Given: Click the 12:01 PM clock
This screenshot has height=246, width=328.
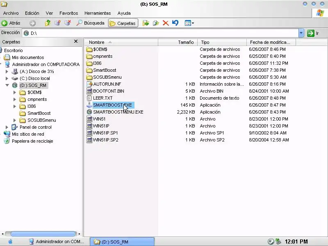Looking at the screenshot, I should (x=296, y=242).
